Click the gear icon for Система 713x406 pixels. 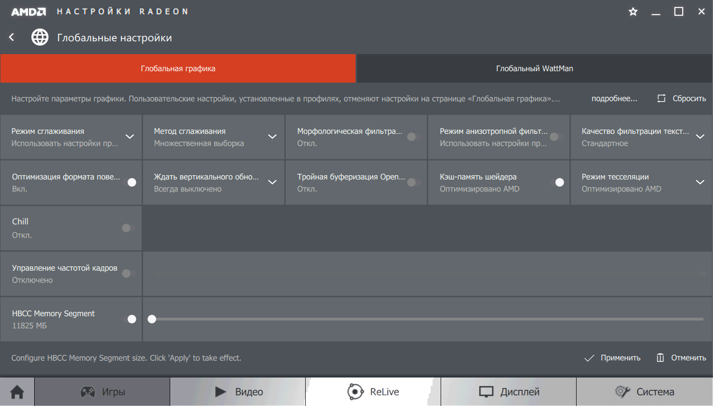click(x=622, y=392)
